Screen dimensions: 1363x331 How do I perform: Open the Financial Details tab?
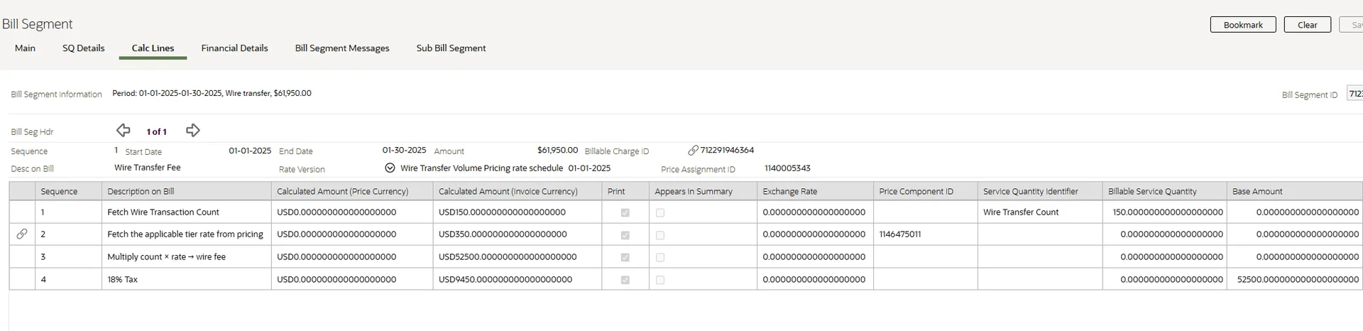[x=234, y=48]
